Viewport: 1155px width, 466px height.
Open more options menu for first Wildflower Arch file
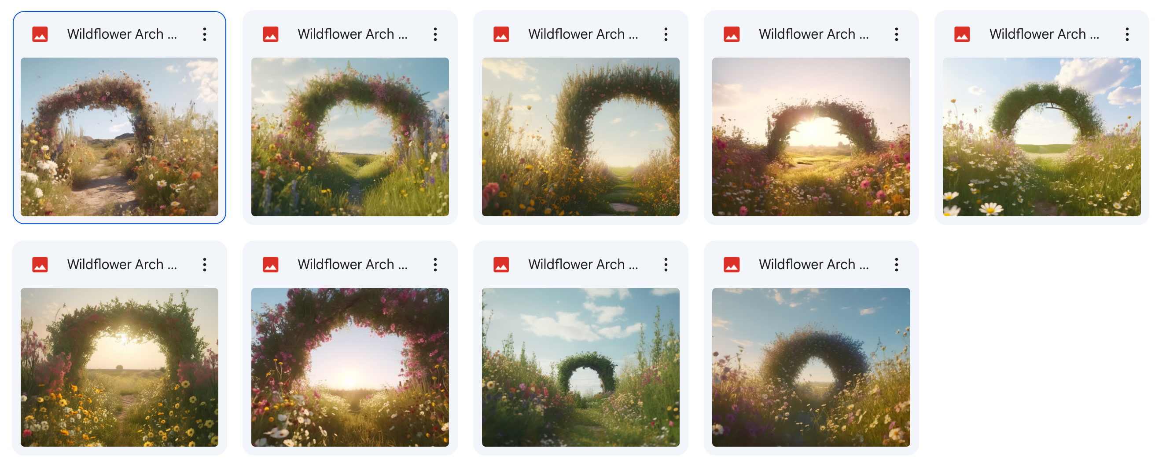click(204, 34)
